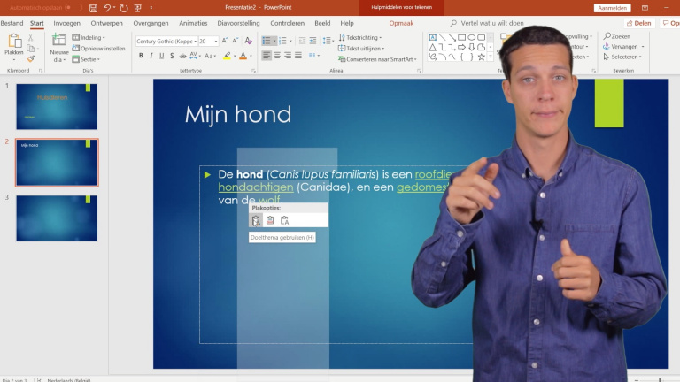680x382 pixels.
Task: Align text right
Action: tap(288, 56)
